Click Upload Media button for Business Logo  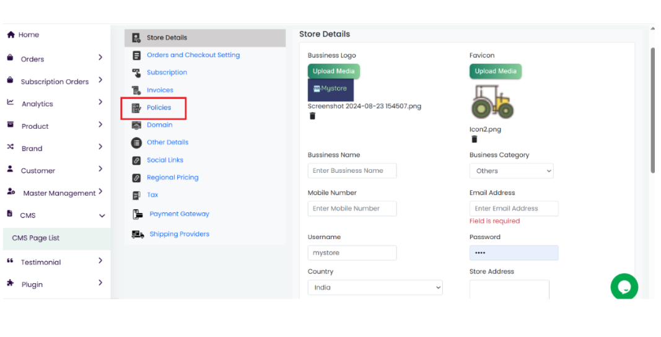click(333, 71)
